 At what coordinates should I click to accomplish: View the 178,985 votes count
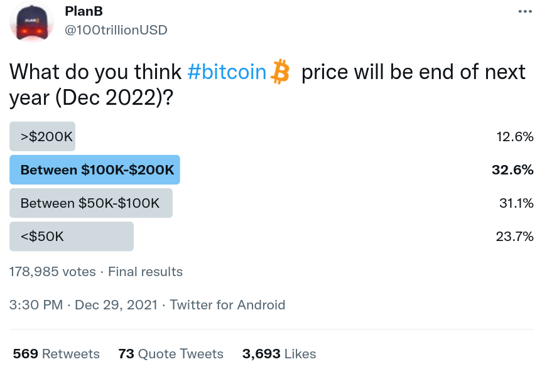[x=52, y=272]
